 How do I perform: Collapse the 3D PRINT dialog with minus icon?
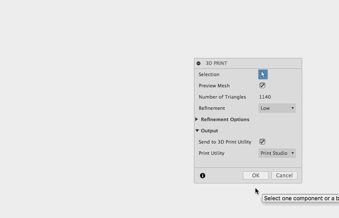[198, 63]
